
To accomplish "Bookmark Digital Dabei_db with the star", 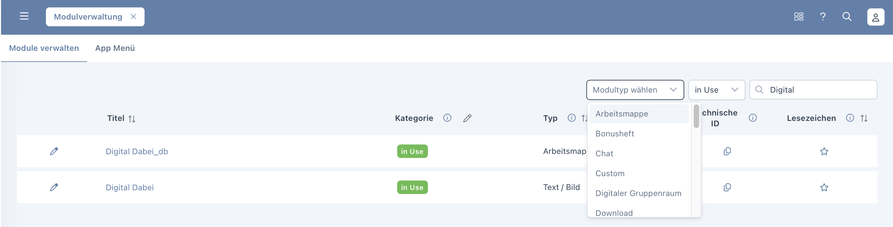I will tap(824, 151).
